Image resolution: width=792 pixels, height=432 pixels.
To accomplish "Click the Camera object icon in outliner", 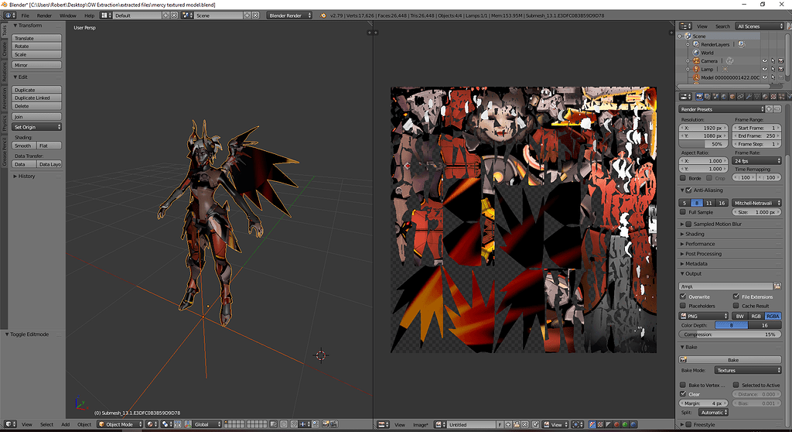I will click(x=696, y=60).
